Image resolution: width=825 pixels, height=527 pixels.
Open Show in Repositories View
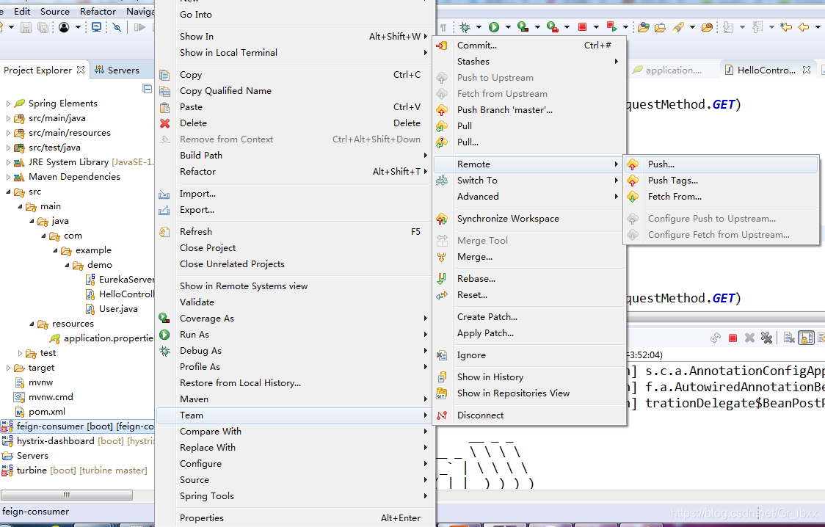pyautogui.click(x=529, y=393)
